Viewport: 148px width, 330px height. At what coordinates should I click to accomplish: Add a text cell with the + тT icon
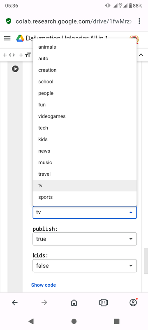click(x=25, y=55)
